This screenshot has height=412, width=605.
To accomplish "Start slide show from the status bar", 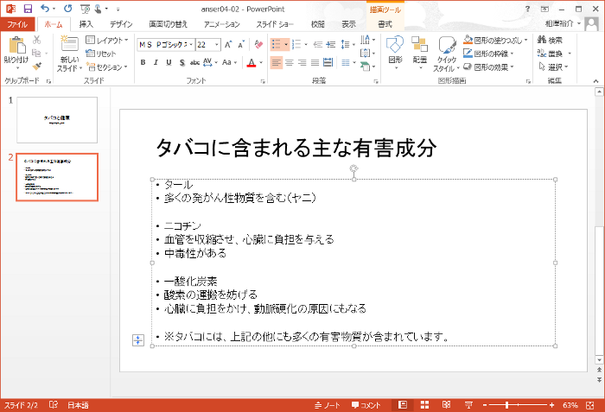I will click(x=468, y=405).
